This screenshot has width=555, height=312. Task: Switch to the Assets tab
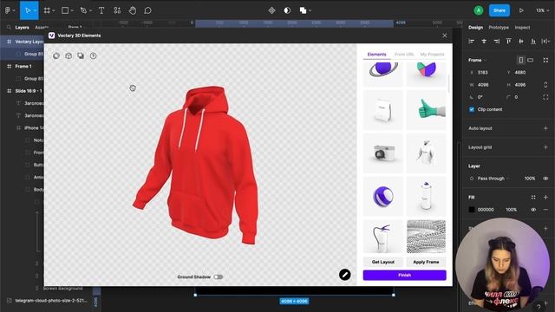pyautogui.click(x=42, y=27)
